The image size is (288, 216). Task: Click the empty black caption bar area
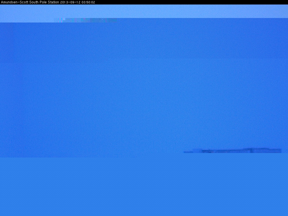coord(191,2)
